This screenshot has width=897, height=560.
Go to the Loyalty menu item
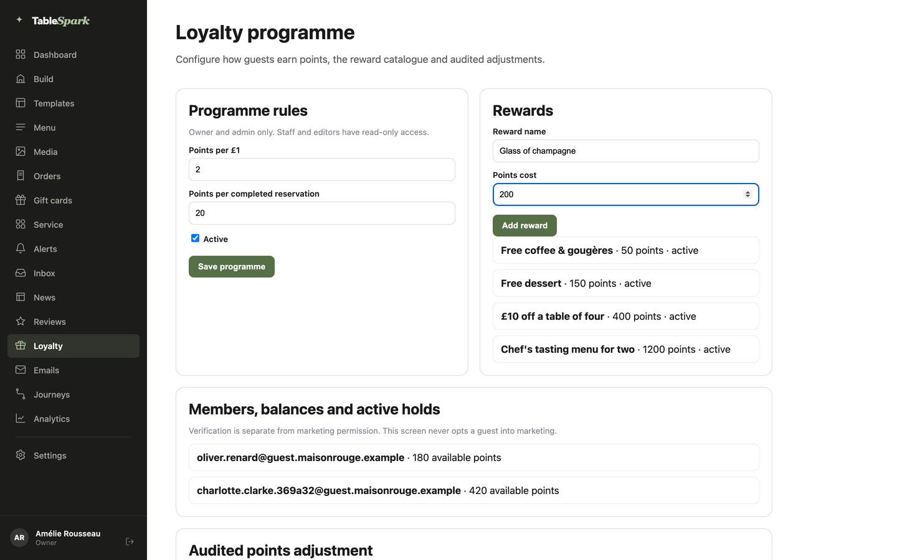(74, 346)
